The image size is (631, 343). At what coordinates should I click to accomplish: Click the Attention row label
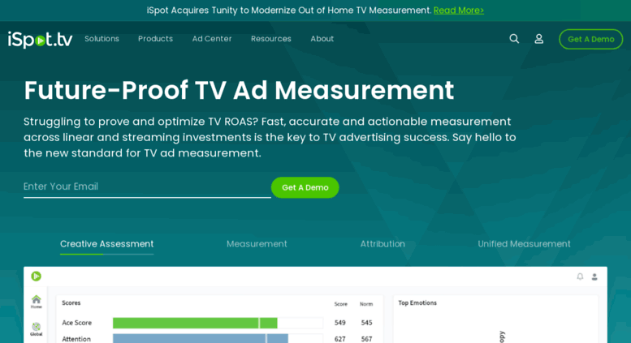pyautogui.click(x=76, y=340)
